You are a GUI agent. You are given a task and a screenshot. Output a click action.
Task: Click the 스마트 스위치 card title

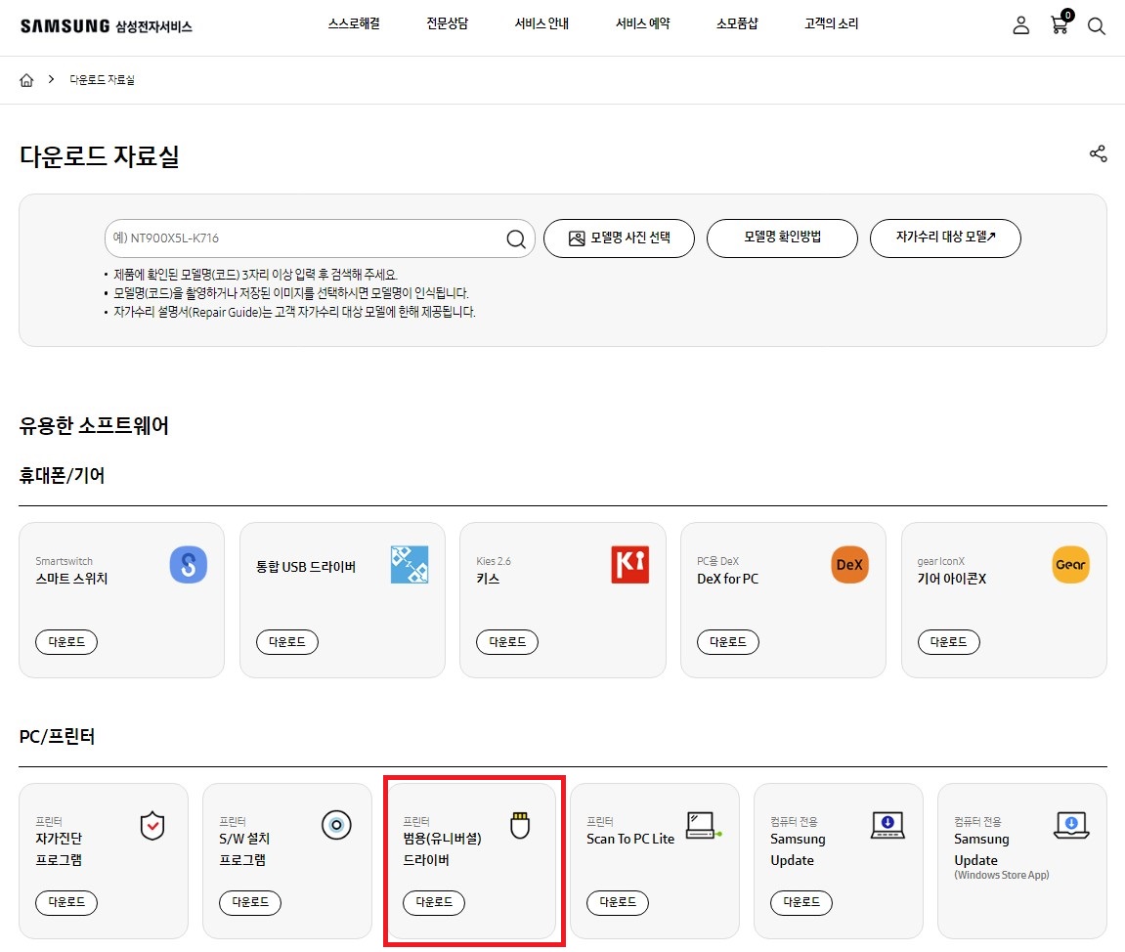coord(71,579)
